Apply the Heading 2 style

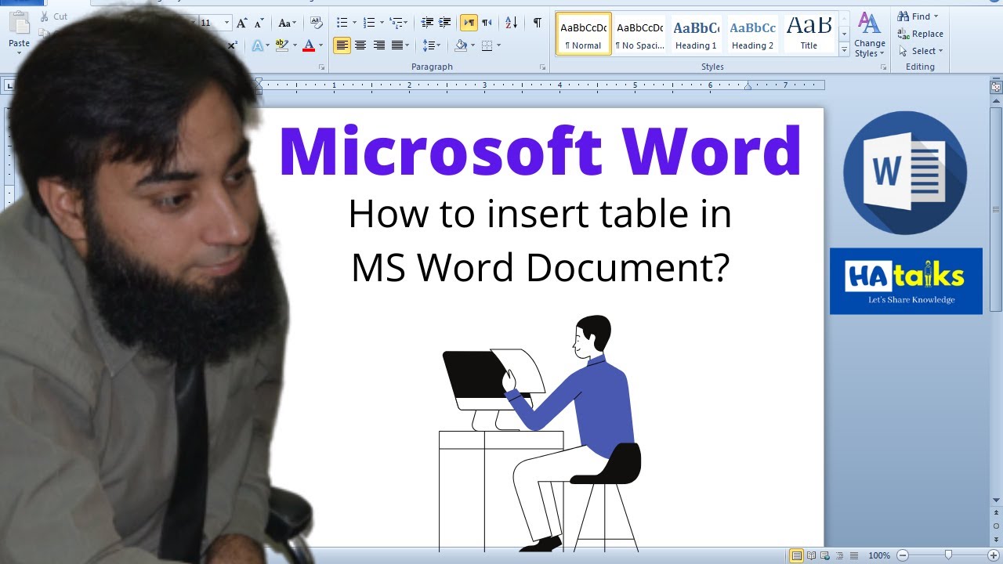752,34
